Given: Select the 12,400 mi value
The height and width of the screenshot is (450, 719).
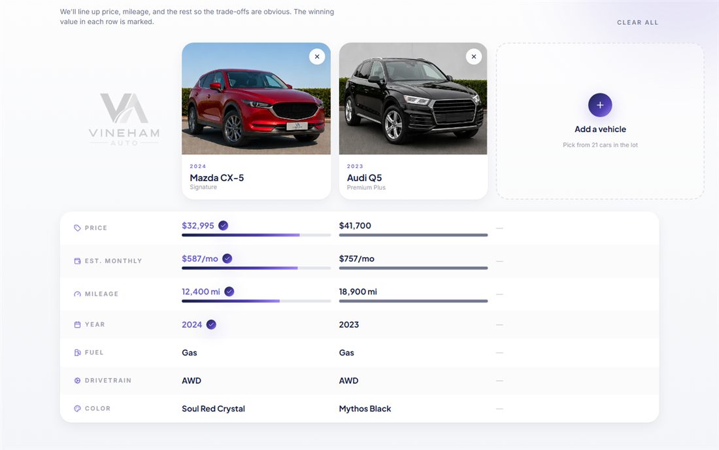Looking at the screenshot, I should (x=201, y=291).
